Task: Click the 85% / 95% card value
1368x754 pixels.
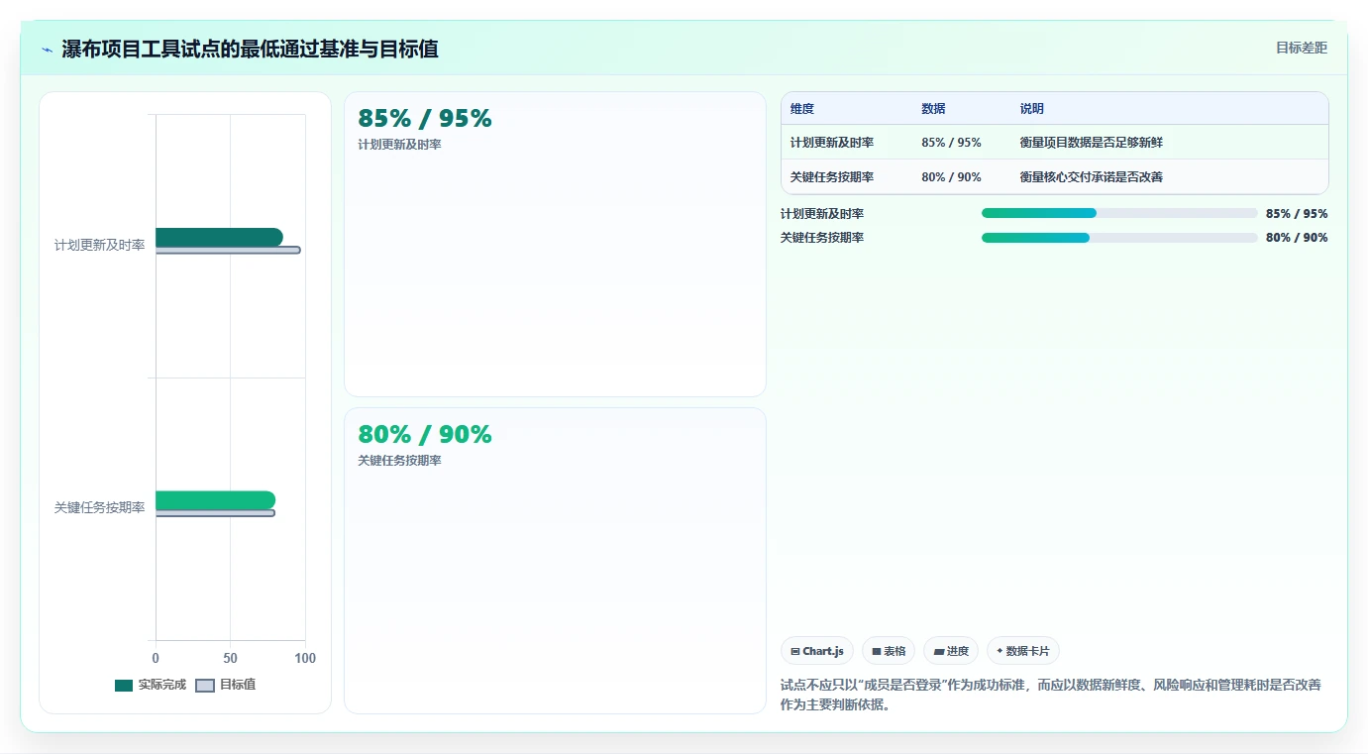Action: pyautogui.click(x=425, y=119)
